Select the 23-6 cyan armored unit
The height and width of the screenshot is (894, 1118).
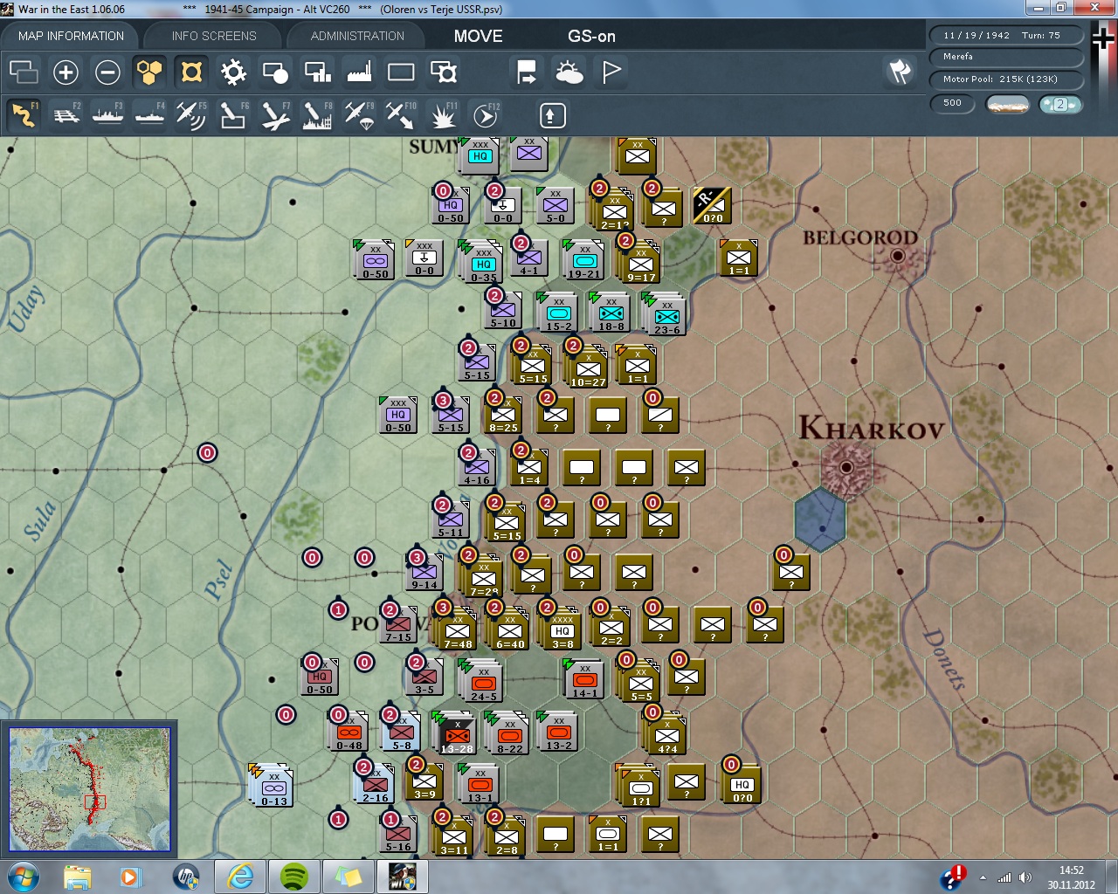667,315
